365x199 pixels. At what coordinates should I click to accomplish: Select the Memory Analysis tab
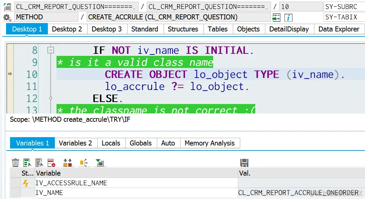coord(210,143)
